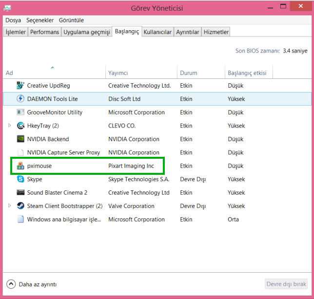Click Creative Technology Ltd. in Creative UpdReg row

pyautogui.click(x=139, y=86)
